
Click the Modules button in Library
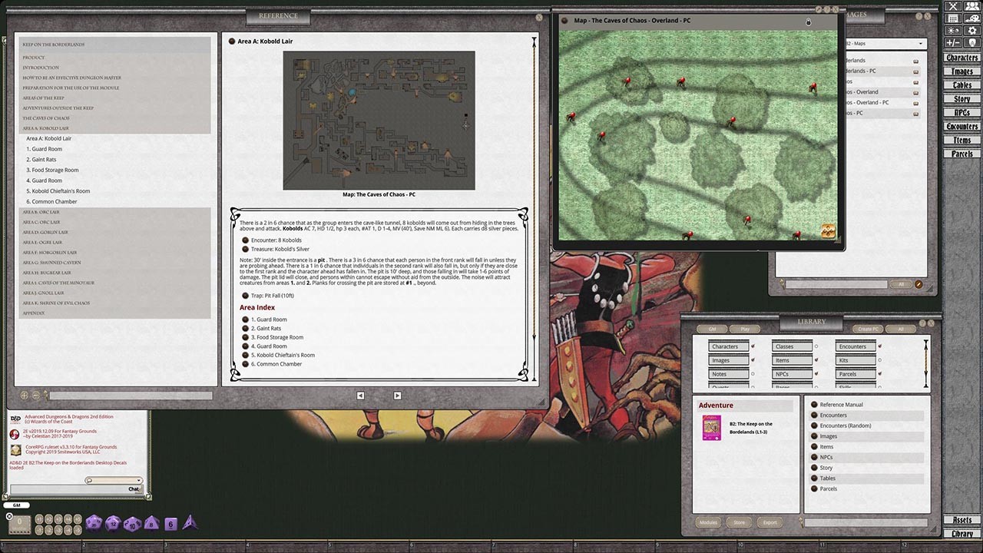(x=708, y=522)
